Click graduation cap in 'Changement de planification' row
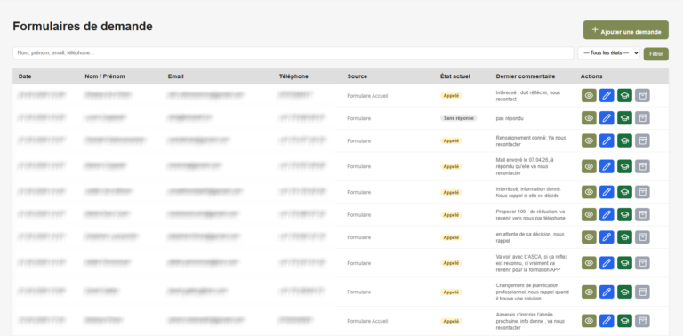The image size is (683, 336). tap(624, 292)
